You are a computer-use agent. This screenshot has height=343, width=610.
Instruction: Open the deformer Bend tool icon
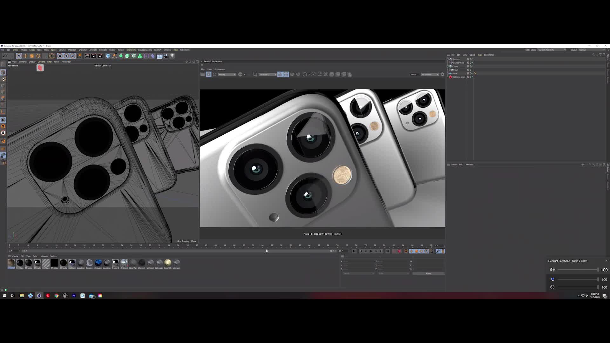click(x=153, y=56)
